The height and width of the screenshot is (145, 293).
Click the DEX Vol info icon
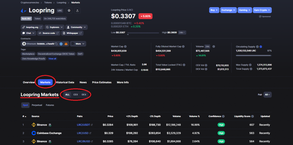pos(206,69)
